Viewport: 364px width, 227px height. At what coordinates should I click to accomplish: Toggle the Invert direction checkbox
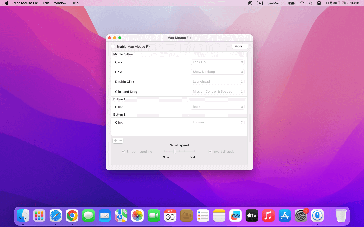tap(210, 152)
